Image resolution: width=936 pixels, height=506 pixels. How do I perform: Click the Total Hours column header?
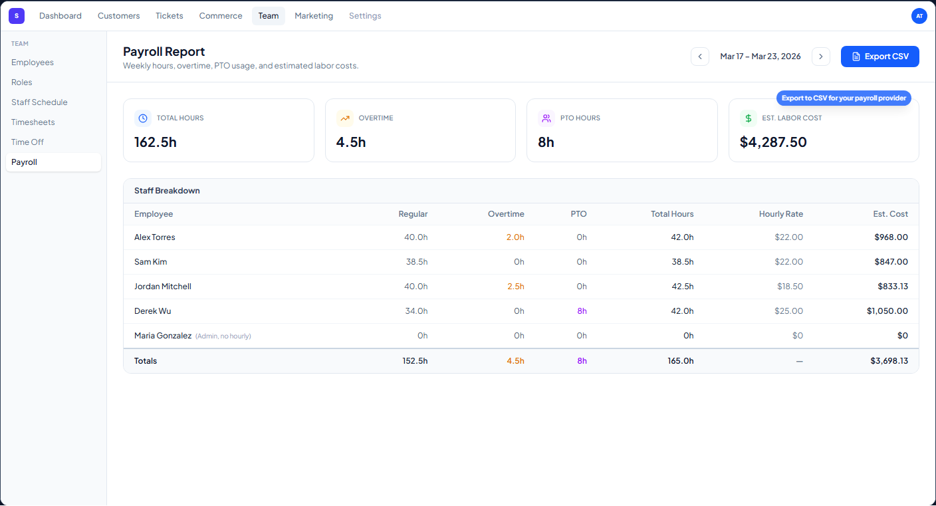672,214
